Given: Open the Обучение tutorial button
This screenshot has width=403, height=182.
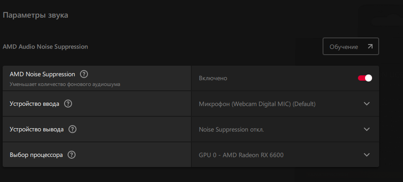Looking at the screenshot, I should tap(351, 46).
